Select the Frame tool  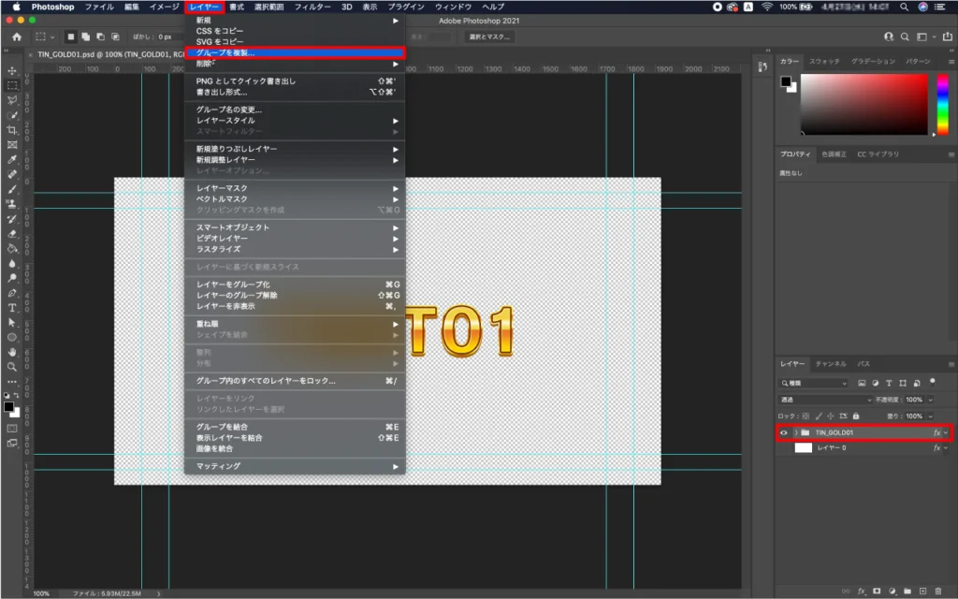(x=11, y=145)
